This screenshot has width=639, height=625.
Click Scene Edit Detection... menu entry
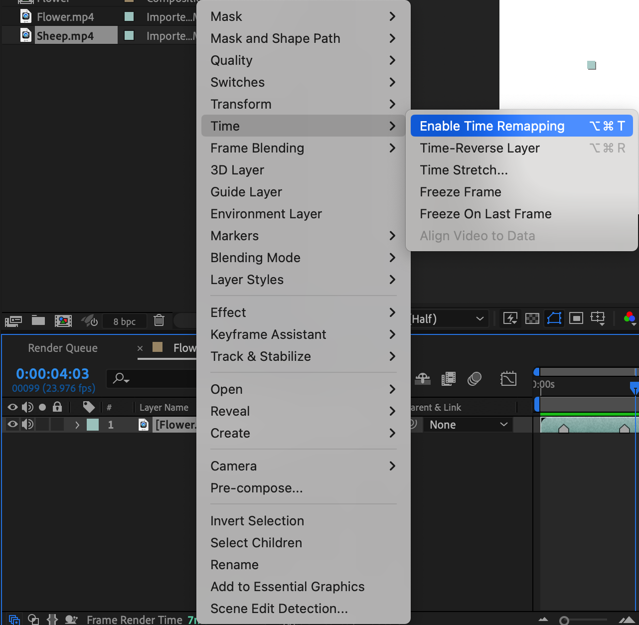tap(303, 609)
